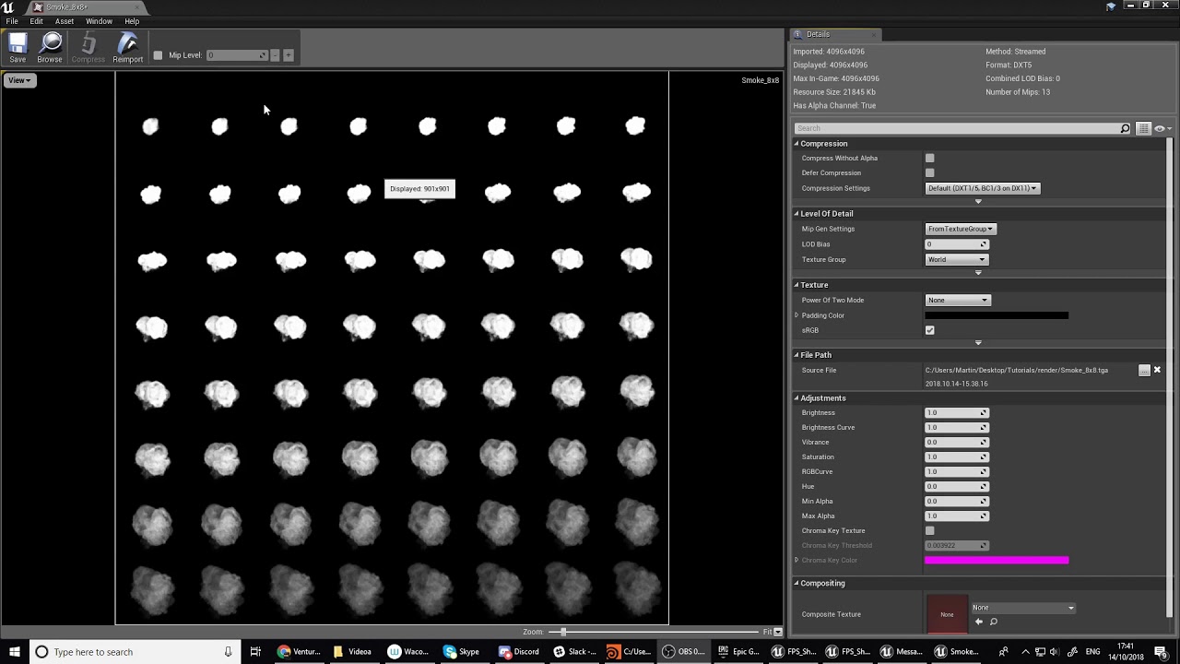Image resolution: width=1180 pixels, height=664 pixels.
Task: Click the Composite Texture None thumbnail
Action: pyautogui.click(x=947, y=614)
